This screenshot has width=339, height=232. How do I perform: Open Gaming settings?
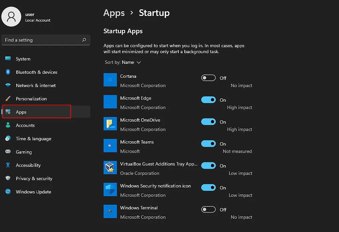coord(46,152)
